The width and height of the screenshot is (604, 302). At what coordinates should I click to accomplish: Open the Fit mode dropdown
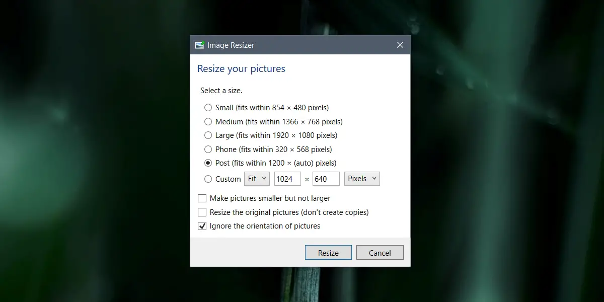pyautogui.click(x=257, y=179)
